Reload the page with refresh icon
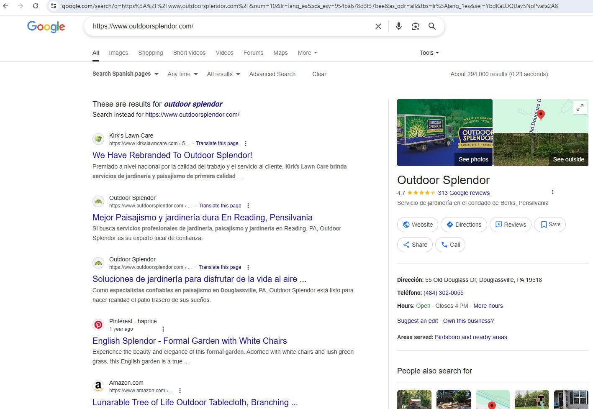Screen dimensions: 593x409 (x=36, y=6)
